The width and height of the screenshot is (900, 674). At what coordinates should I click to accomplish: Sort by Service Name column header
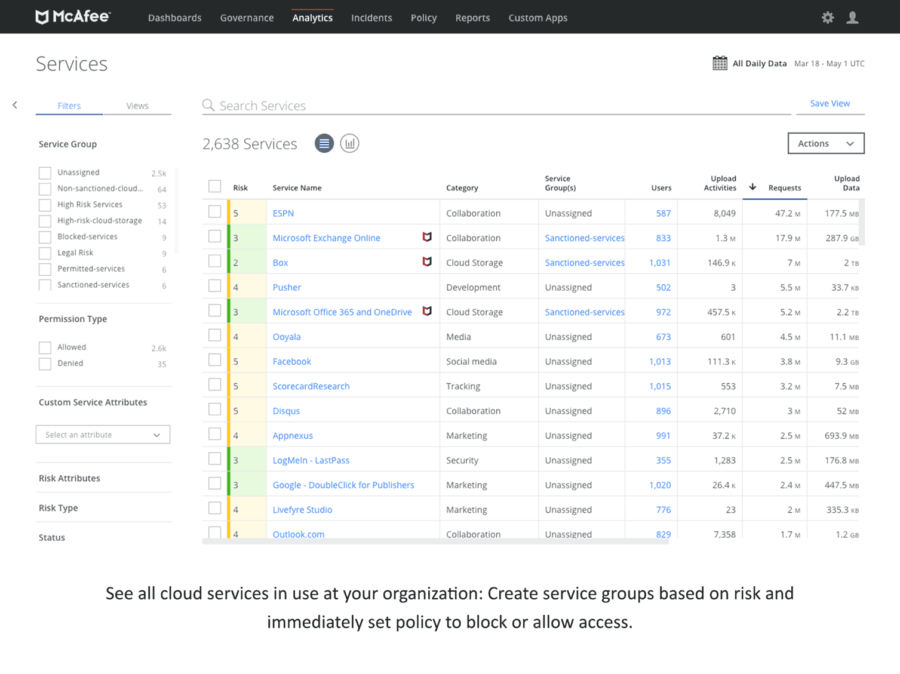(x=297, y=187)
